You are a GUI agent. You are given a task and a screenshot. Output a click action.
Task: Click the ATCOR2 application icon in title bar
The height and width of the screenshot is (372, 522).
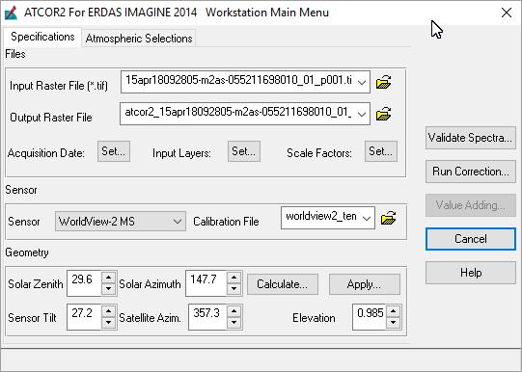(x=11, y=13)
